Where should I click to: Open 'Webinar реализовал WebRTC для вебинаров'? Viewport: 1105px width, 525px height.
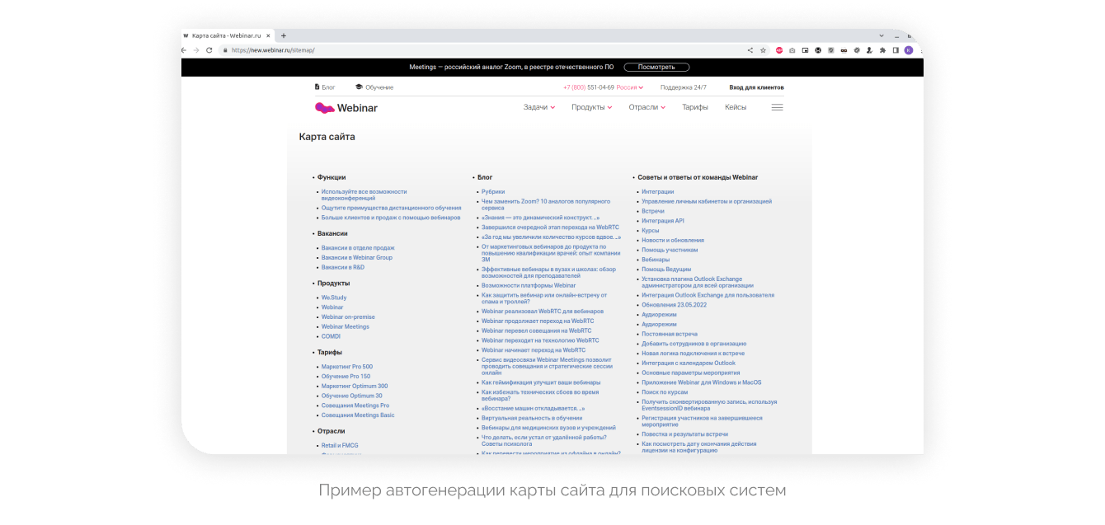(543, 312)
